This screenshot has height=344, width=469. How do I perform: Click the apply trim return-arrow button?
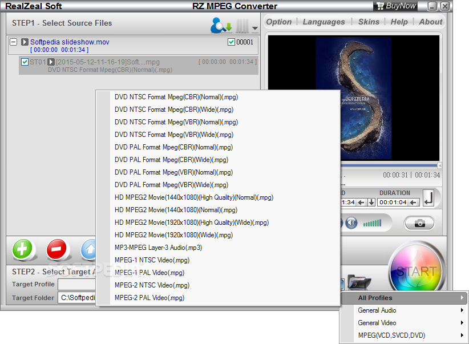point(429,198)
